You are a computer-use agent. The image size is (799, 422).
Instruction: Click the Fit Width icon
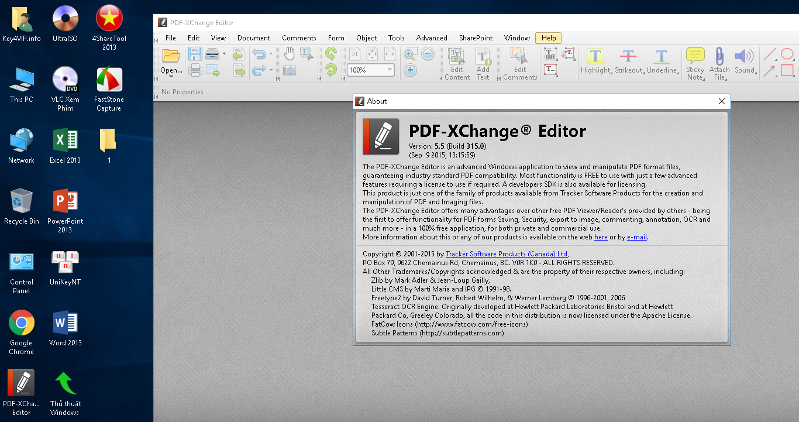coord(390,54)
